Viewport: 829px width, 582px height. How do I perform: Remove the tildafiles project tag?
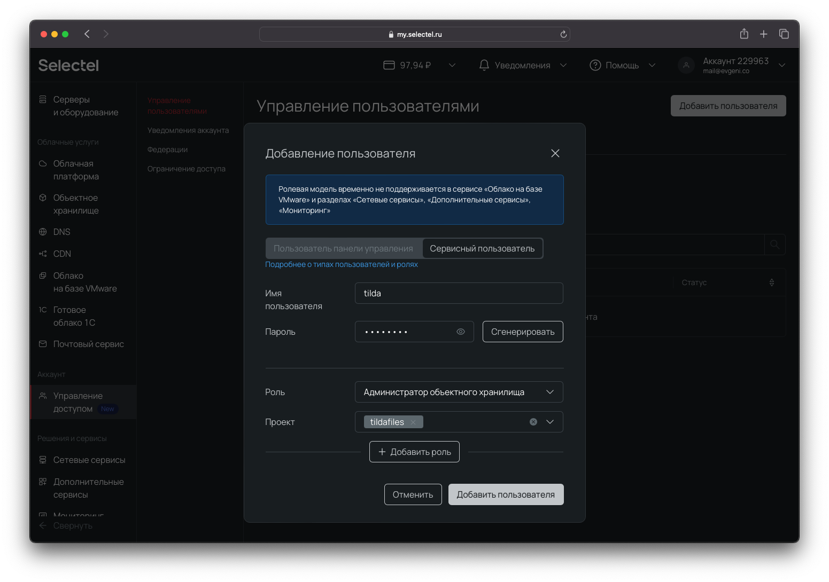(x=413, y=422)
